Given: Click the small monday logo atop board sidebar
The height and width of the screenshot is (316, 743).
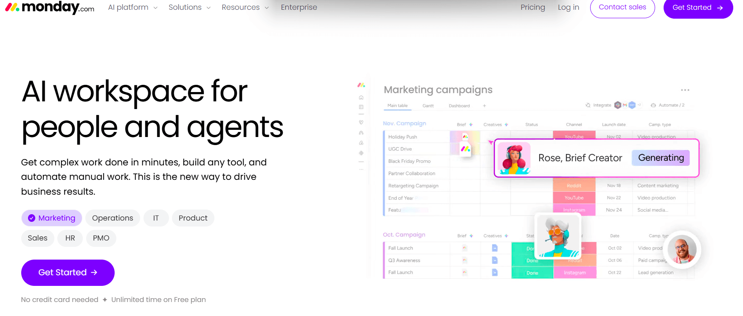Looking at the screenshot, I should tap(361, 85).
